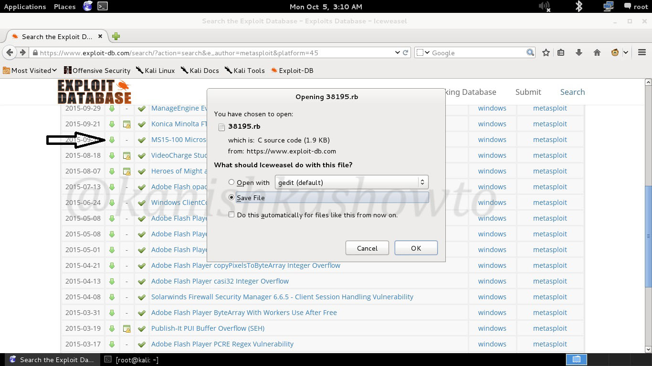
Task: Click 'windows' platform link in 2015-03-17 row
Action: point(492,344)
